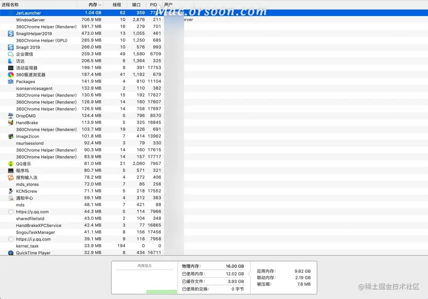Screen dimensions: 428x299
Task: Toggle sort arrow on 内存 column
Action: coord(99,5)
